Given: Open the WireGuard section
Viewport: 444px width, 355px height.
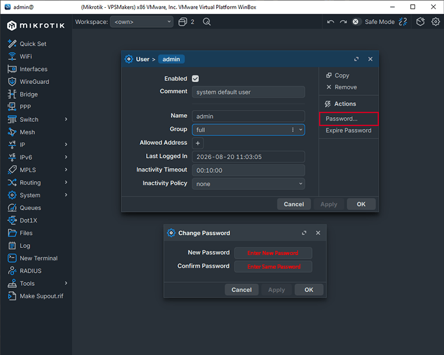Looking at the screenshot, I should (x=28, y=82).
